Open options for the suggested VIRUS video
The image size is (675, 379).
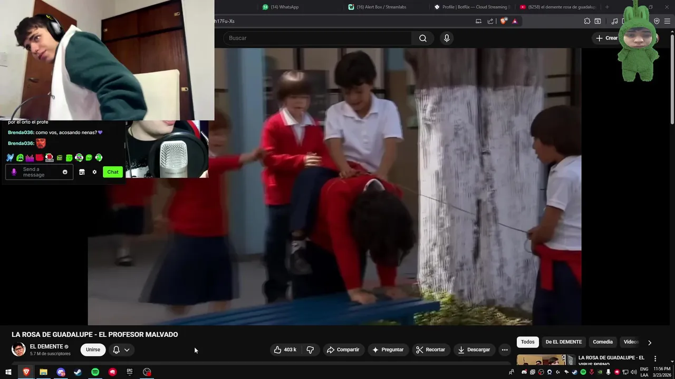click(655, 359)
